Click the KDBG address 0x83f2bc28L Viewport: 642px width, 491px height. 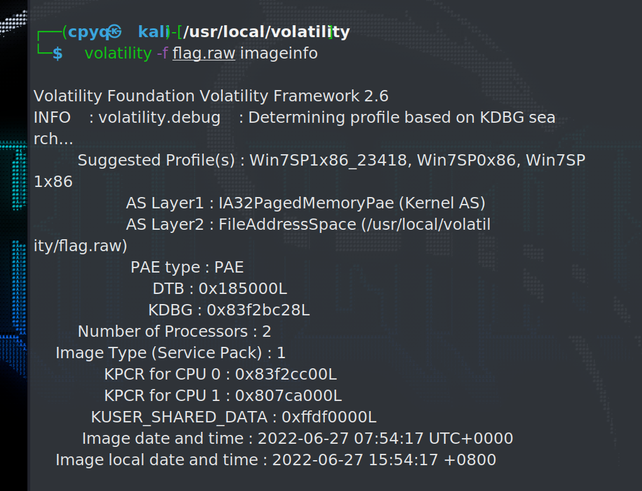[258, 310]
